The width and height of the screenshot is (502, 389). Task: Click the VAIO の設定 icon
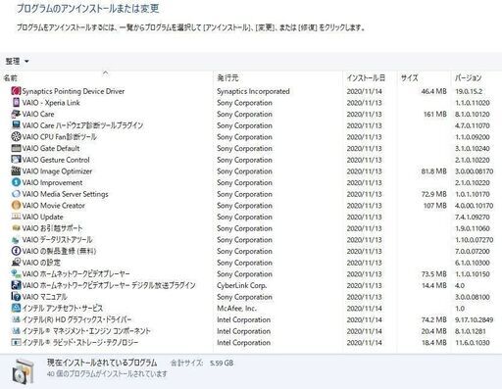(16, 263)
